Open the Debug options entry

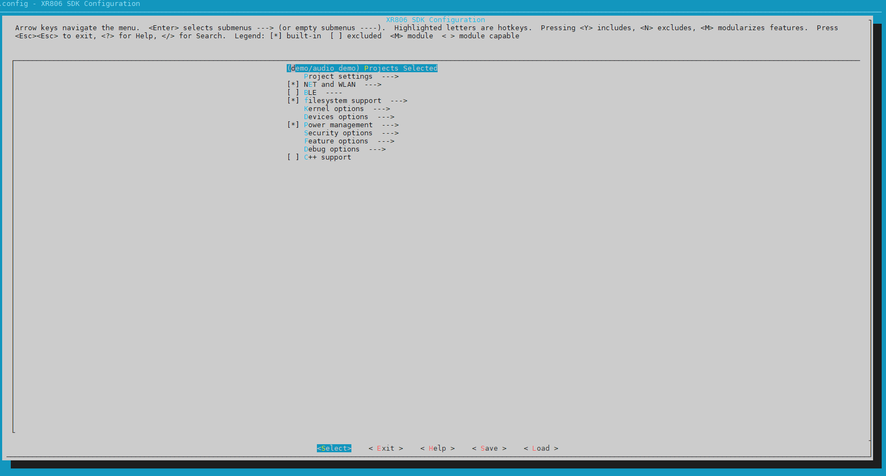coord(331,149)
